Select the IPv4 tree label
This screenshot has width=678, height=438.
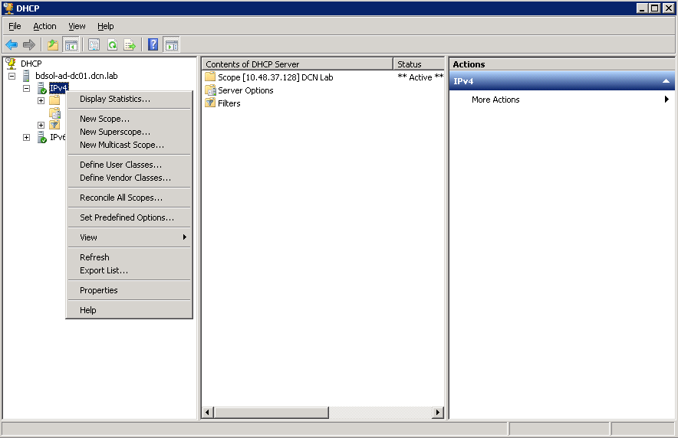click(x=58, y=88)
